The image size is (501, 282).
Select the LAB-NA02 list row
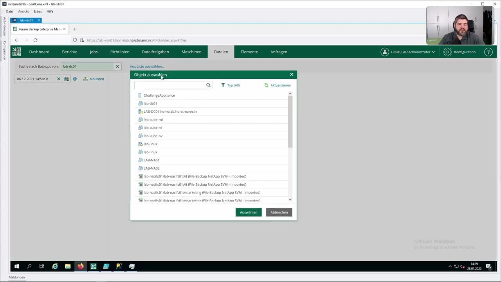pos(211,168)
